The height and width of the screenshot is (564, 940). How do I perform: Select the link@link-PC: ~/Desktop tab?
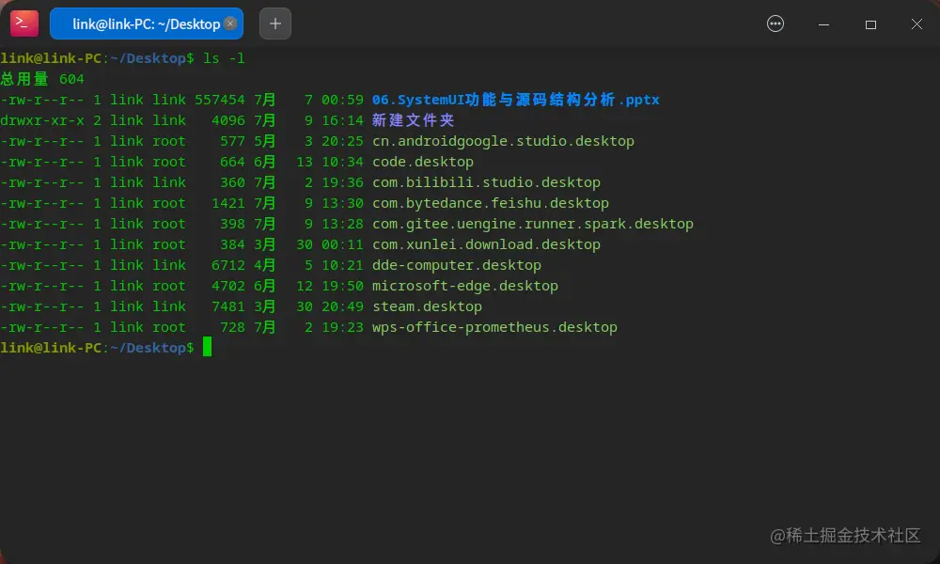pos(147,24)
